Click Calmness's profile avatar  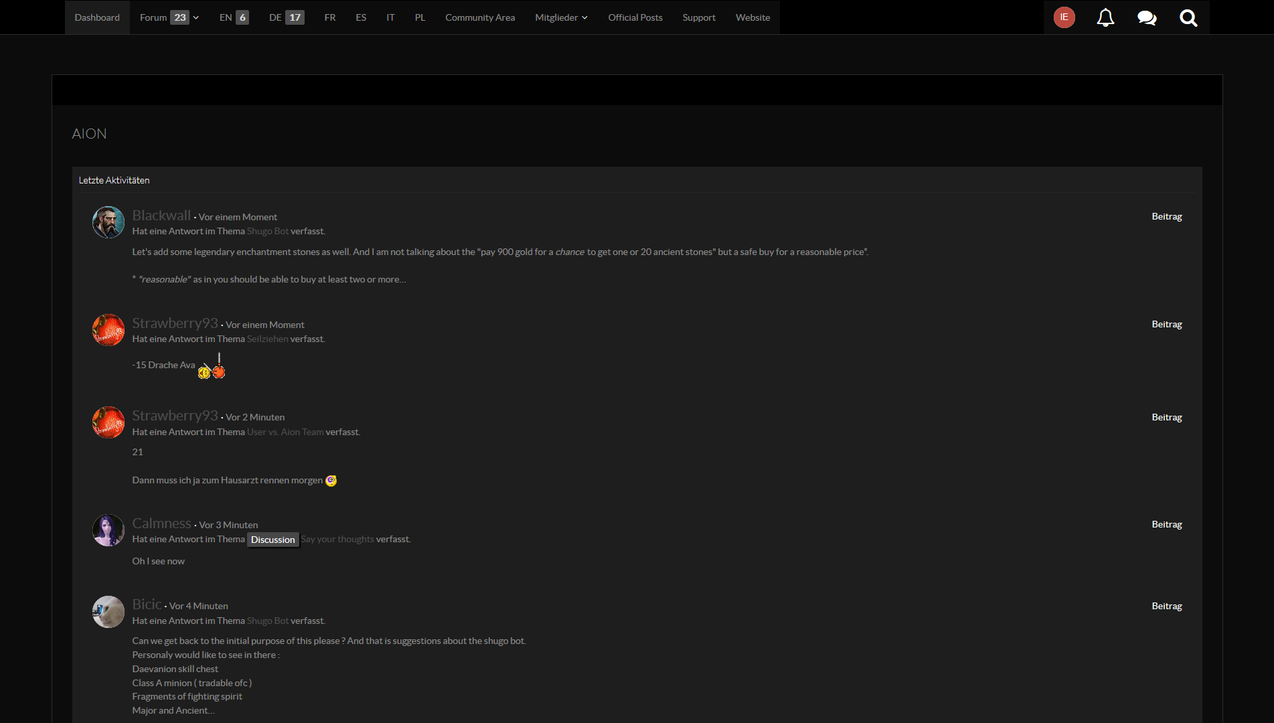coord(108,530)
